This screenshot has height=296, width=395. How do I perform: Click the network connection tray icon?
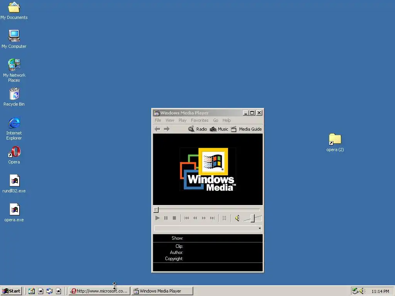click(x=355, y=291)
